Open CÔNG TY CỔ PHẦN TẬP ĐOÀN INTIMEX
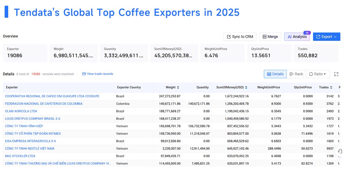The width and height of the screenshot is (346, 171). 33,134
